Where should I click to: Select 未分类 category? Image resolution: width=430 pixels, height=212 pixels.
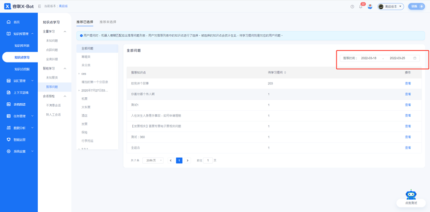[x=97, y=65]
